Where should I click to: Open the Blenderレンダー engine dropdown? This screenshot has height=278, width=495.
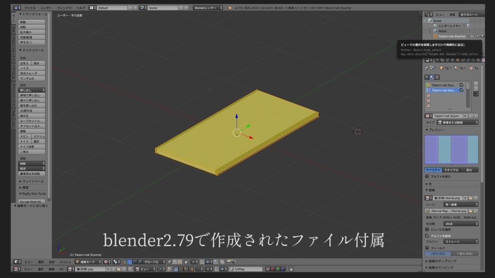(208, 8)
